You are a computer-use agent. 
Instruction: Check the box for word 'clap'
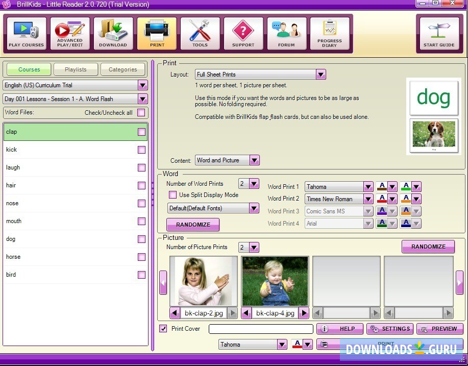[141, 132]
